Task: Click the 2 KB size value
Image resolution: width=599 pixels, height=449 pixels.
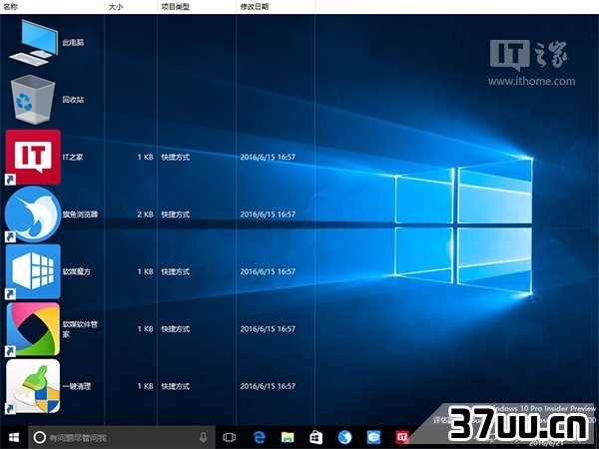Action: point(145,215)
